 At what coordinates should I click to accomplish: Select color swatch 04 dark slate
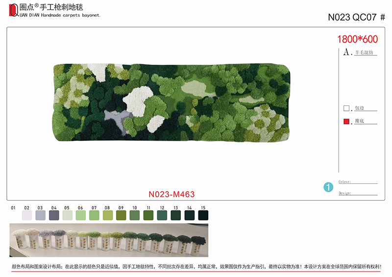click(x=54, y=215)
